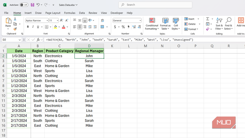Viewport: 245px width, 138px height.
Task: Toggle Italic formatting
Action: point(33,27)
